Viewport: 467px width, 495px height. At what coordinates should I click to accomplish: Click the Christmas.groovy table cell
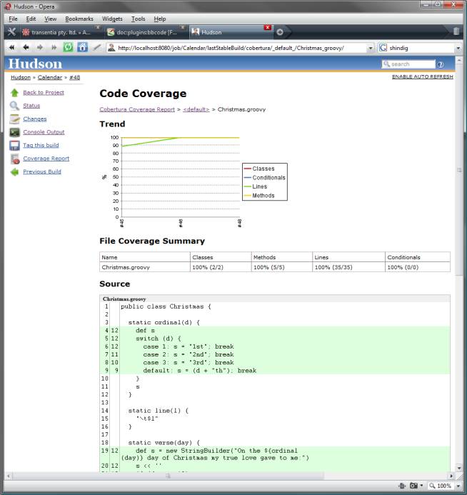[x=145, y=267]
